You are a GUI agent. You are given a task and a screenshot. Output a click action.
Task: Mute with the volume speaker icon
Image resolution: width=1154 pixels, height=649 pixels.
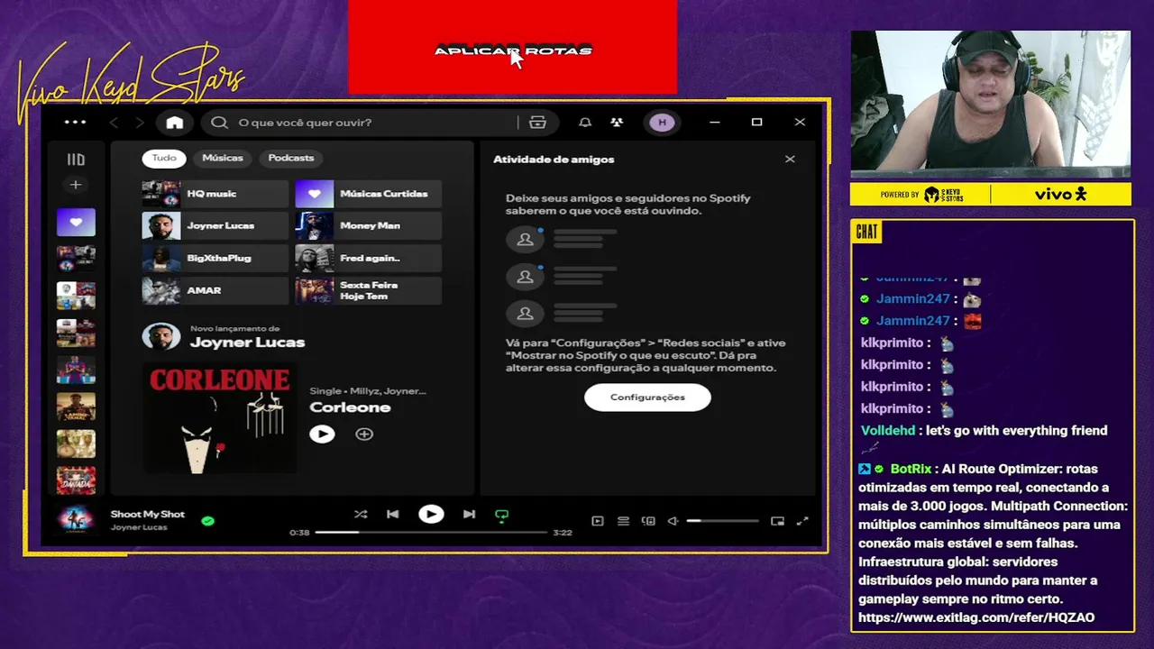click(673, 521)
